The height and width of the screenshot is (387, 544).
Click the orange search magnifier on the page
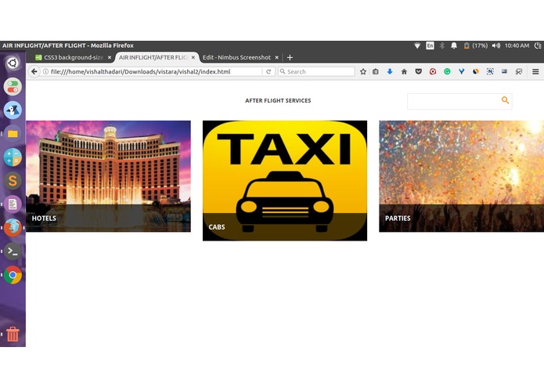click(x=505, y=100)
